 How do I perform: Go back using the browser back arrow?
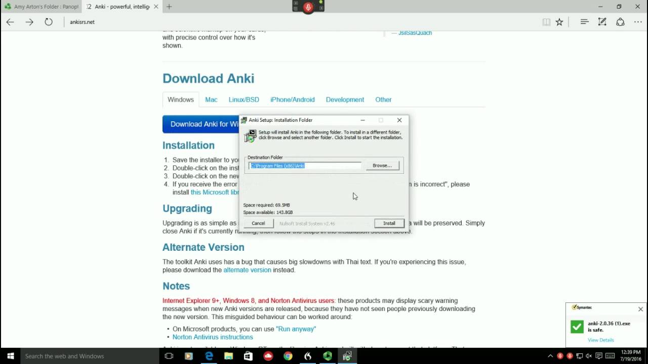click(10, 22)
